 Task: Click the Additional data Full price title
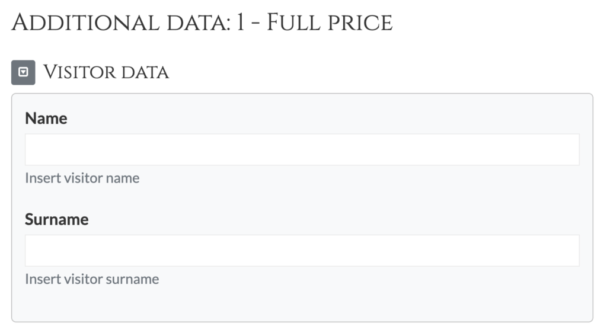(x=202, y=23)
